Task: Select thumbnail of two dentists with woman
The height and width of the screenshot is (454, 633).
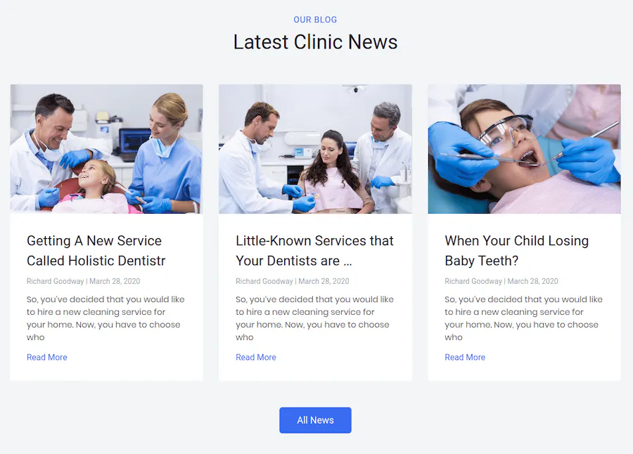Action: point(315,149)
